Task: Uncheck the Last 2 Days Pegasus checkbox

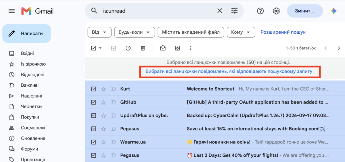Action: [x=94, y=155]
